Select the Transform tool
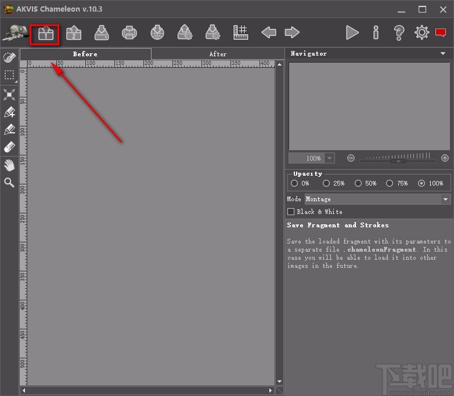This screenshot has height=396, width=454. click(x=9, y=95)
